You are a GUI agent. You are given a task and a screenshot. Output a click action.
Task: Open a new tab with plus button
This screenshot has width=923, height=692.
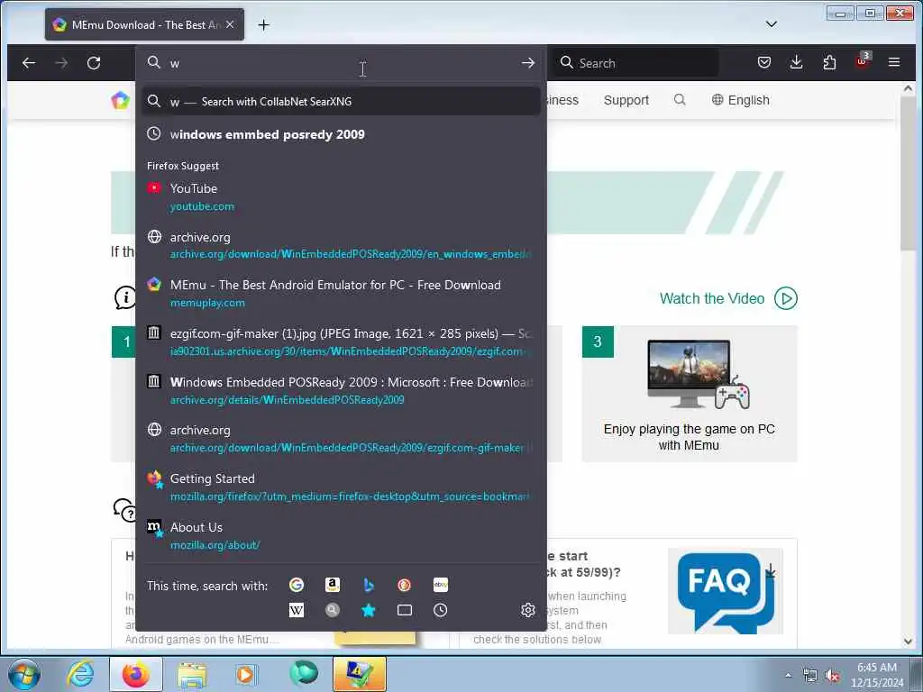point(264,24)
